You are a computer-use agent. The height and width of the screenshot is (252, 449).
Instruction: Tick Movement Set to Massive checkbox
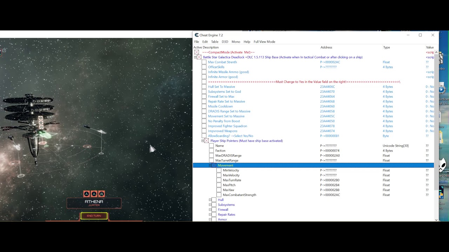[x=204, y=116]
